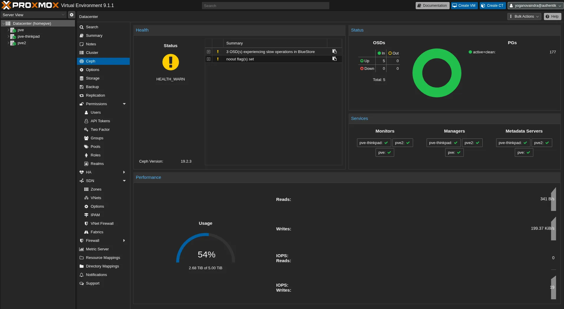Click the Two Factor key icon
The width and height of the screenshot is (564, 309).
coord(86,130)
